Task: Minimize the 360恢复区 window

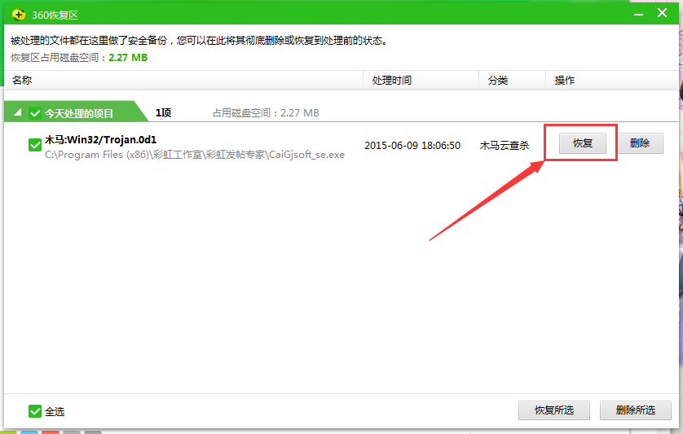Action: 638,15
